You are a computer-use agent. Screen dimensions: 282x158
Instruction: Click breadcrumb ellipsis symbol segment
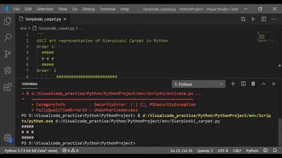click(x=81, y=29)
